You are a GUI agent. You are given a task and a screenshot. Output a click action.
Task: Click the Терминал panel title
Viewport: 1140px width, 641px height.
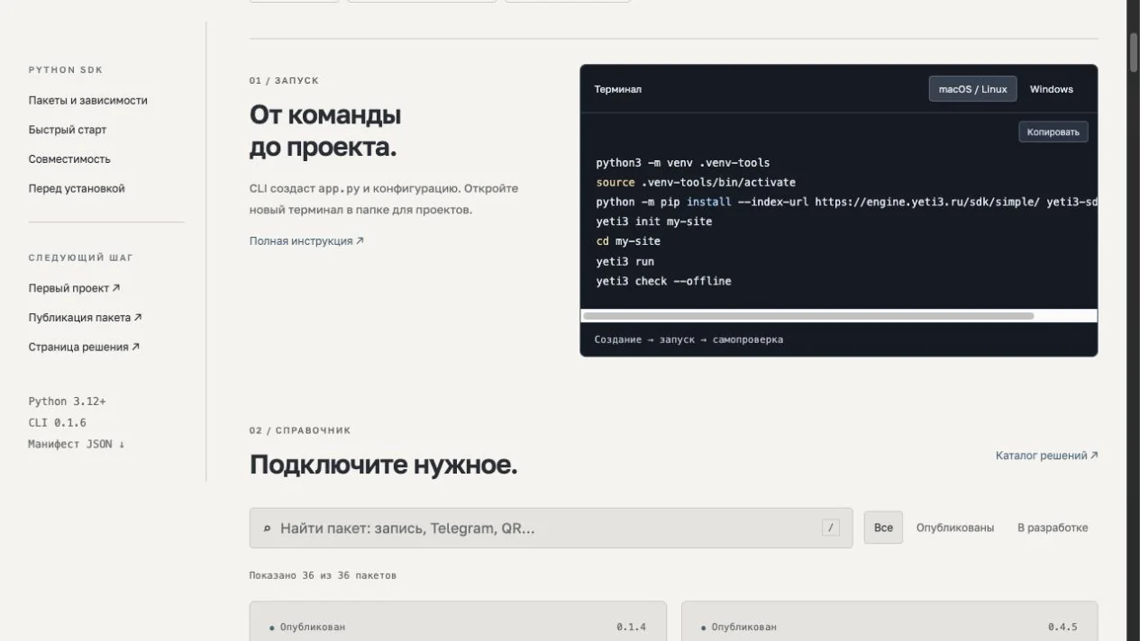(x=618, y=89)
